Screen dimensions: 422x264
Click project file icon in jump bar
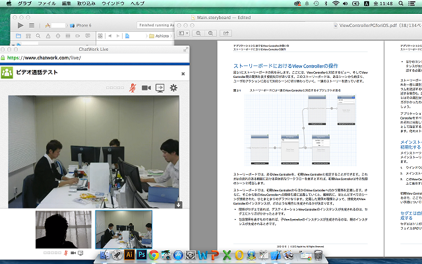point(127,36)
